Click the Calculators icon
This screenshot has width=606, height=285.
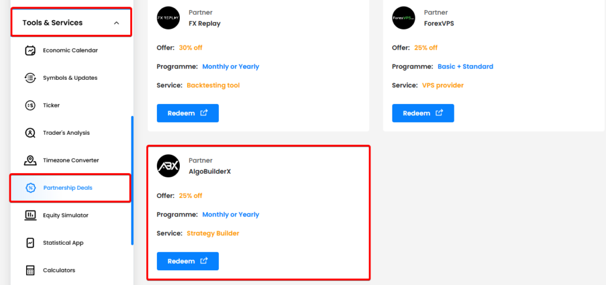coord(30,270)
